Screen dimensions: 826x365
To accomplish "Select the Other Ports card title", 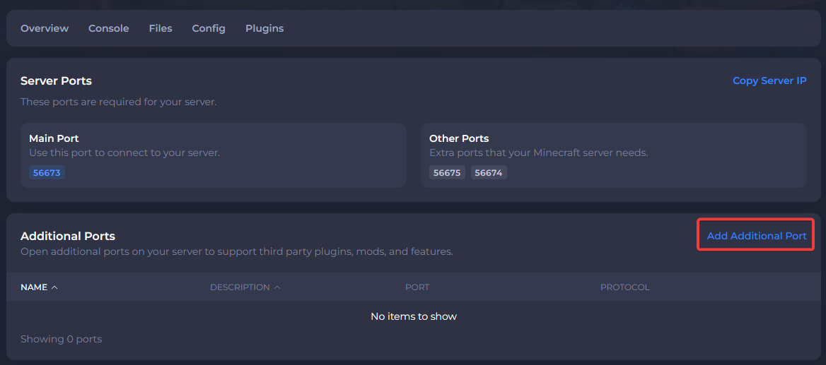I will 459,138.
